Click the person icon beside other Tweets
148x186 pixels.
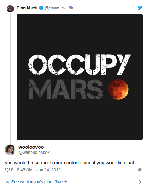click(x=8, y=182)
